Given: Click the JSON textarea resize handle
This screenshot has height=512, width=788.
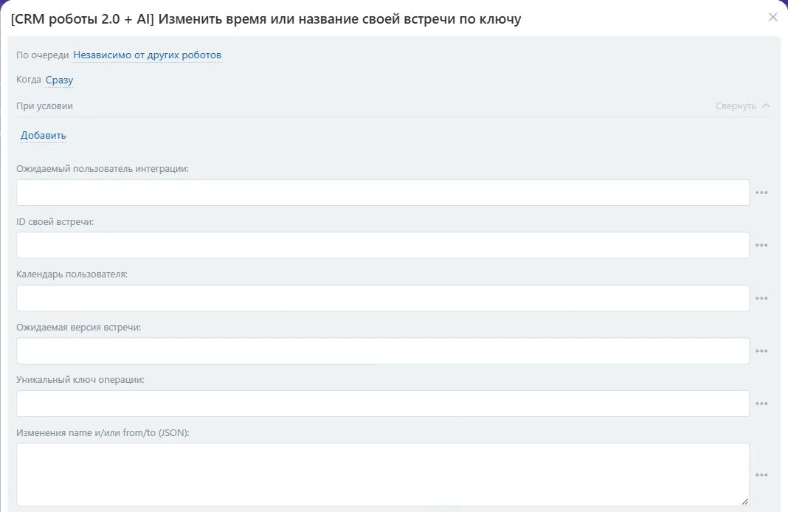Looking at the screenshot, I should point(744,501).
